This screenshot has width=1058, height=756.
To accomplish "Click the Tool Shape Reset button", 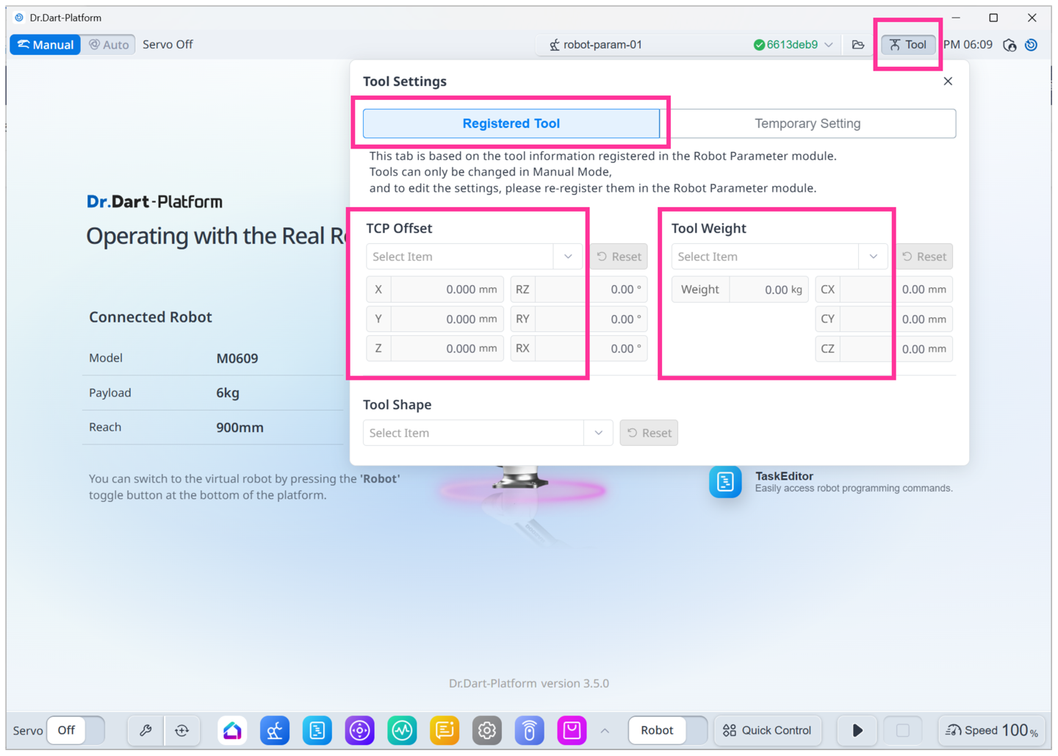I will coord(649,433).
